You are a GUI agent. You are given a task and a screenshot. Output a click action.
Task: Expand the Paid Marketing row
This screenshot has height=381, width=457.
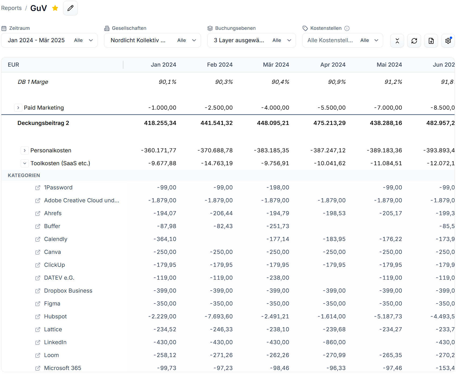18,108
